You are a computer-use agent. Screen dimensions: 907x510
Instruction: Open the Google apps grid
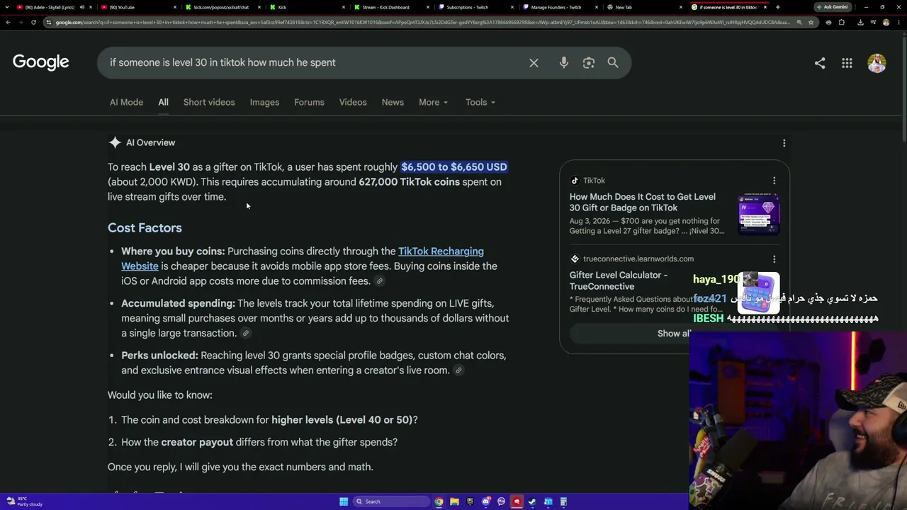[847, 63]
